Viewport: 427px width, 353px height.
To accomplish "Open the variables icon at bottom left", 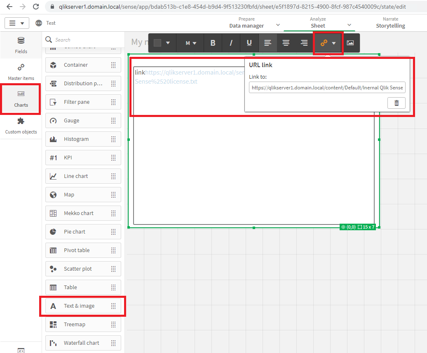I will point(21,350).
